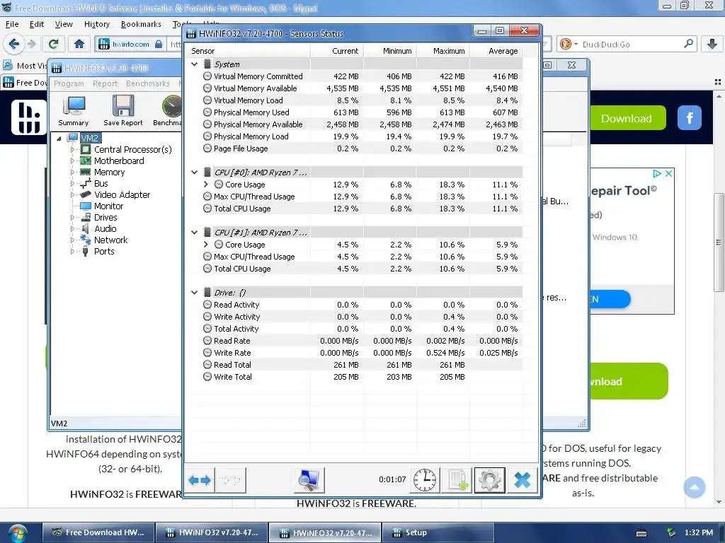The image size is (725, 543).
Task: Click the taskbar keyboard tray icon
Action: point(641,533)
